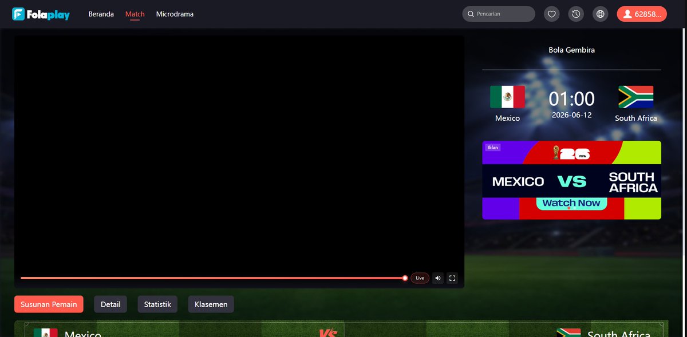Click the search magnifier icon
Image resolution: width=687 pixels, height=337 pixels.
coord(471,14)
